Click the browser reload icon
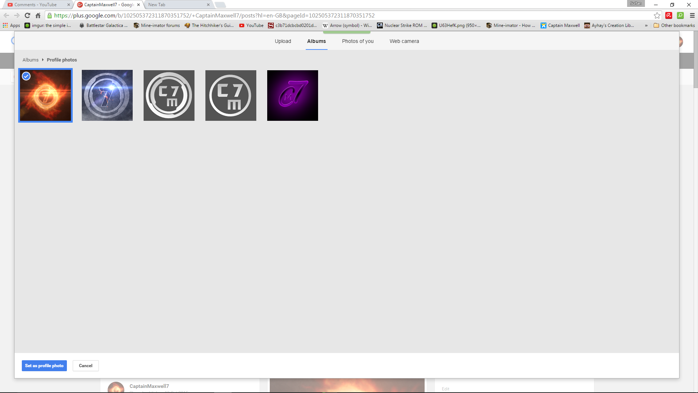 27,15
